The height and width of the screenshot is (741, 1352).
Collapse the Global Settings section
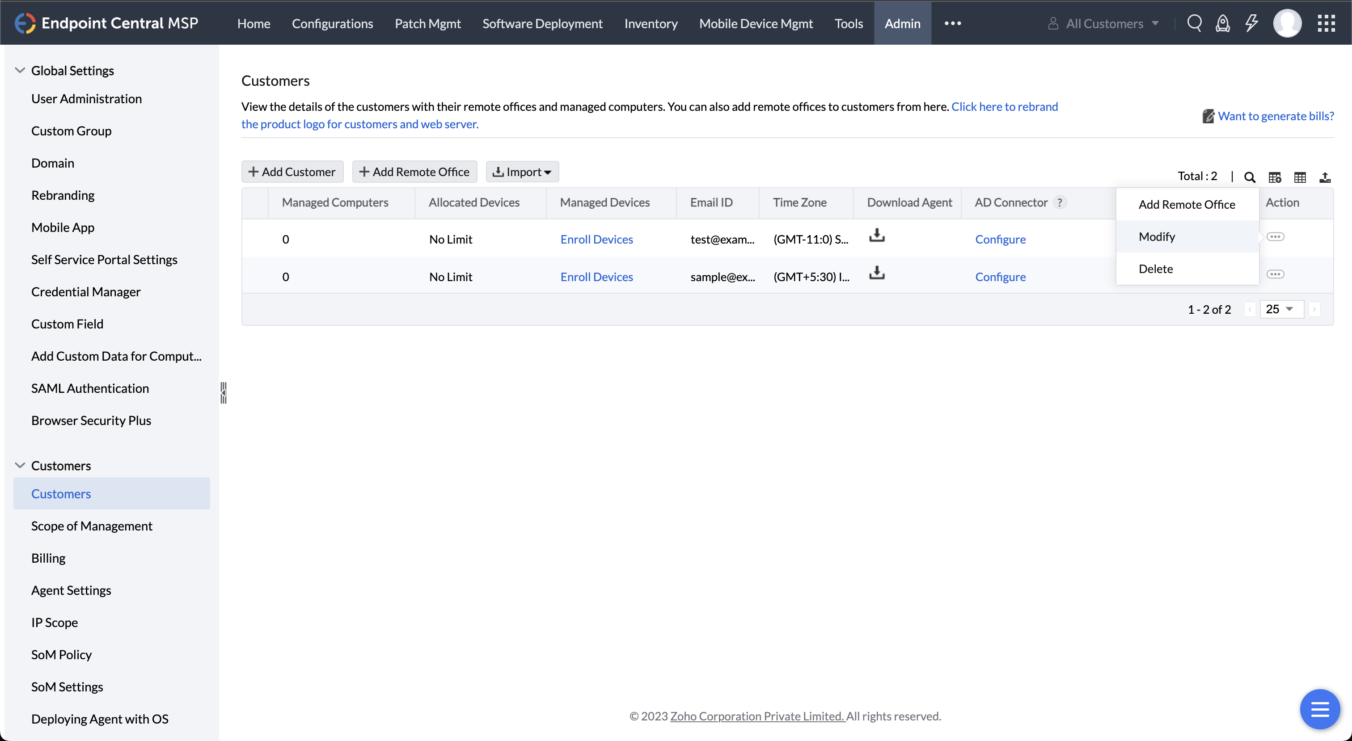pos(20,70)
